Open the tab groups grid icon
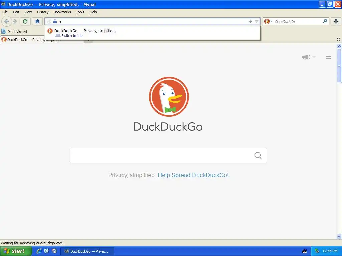342x256 pixels. [339, 39]
